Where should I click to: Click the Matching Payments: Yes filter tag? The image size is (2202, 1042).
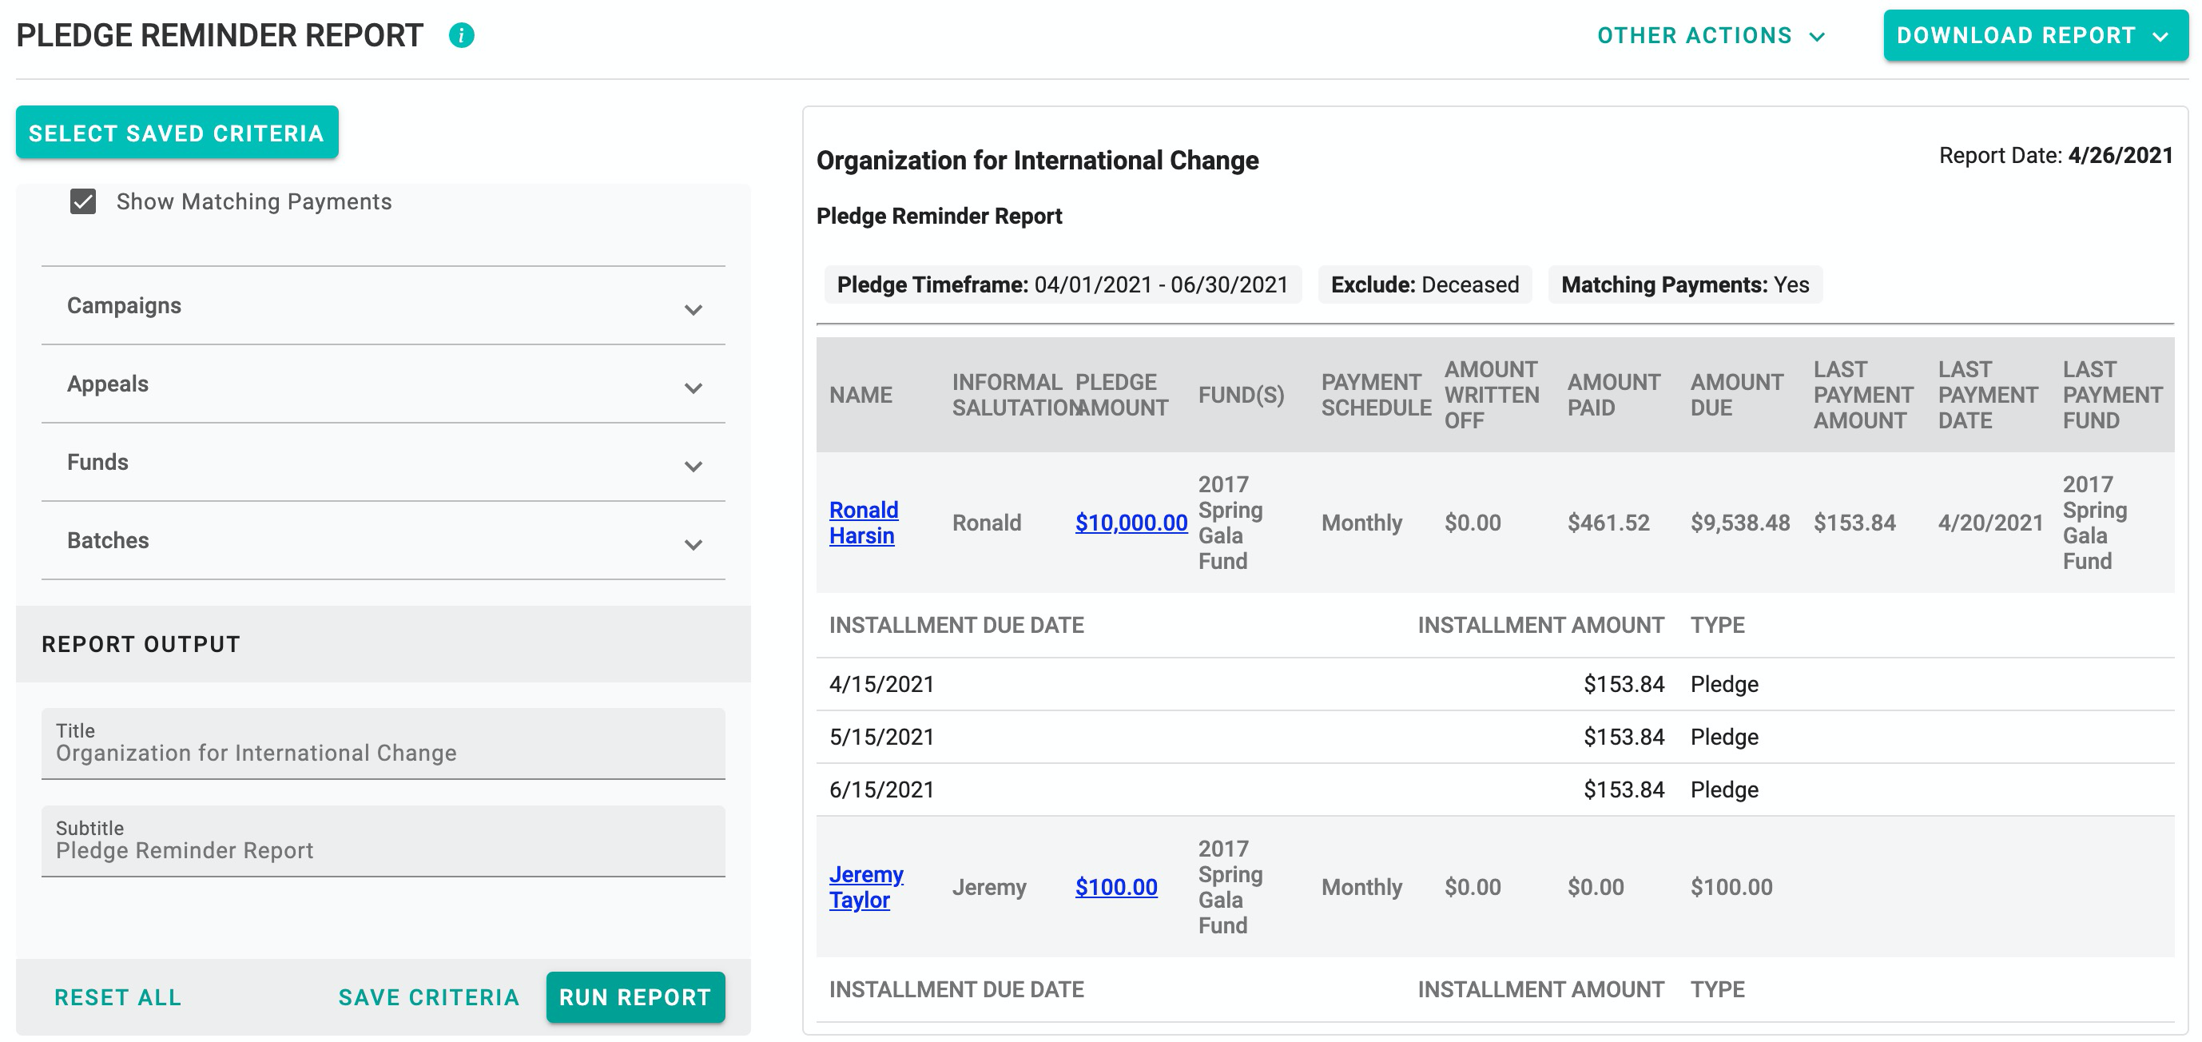click(x=1683, y=284)
